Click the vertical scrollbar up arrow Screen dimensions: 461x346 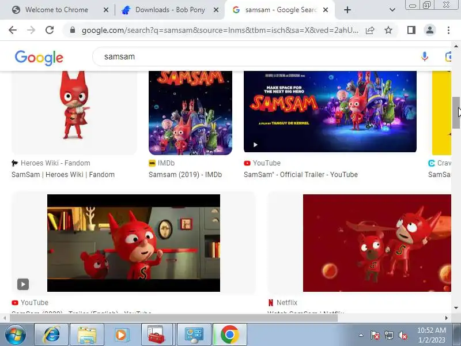456,46
